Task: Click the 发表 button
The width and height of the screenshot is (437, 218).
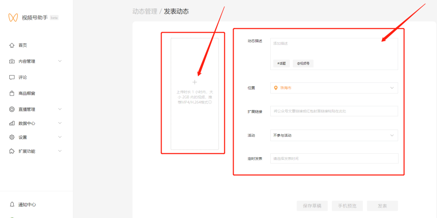Action: [382, 206]
